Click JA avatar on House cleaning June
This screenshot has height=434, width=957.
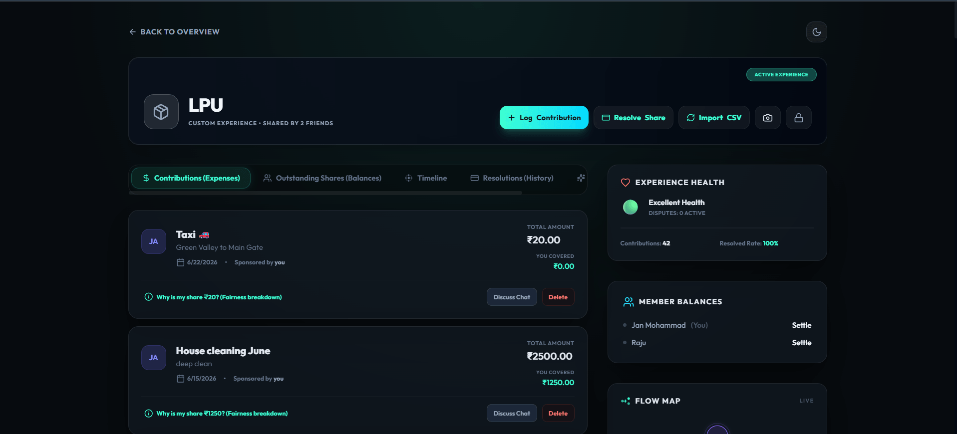[x=154, y=358]
